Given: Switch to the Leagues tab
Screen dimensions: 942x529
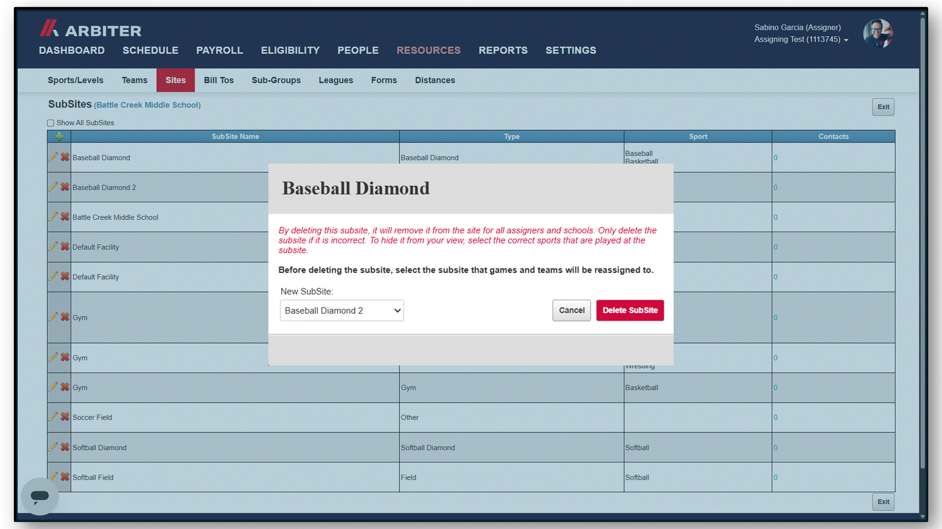Looking at the screenshot, I should click(x=336, y=80).
